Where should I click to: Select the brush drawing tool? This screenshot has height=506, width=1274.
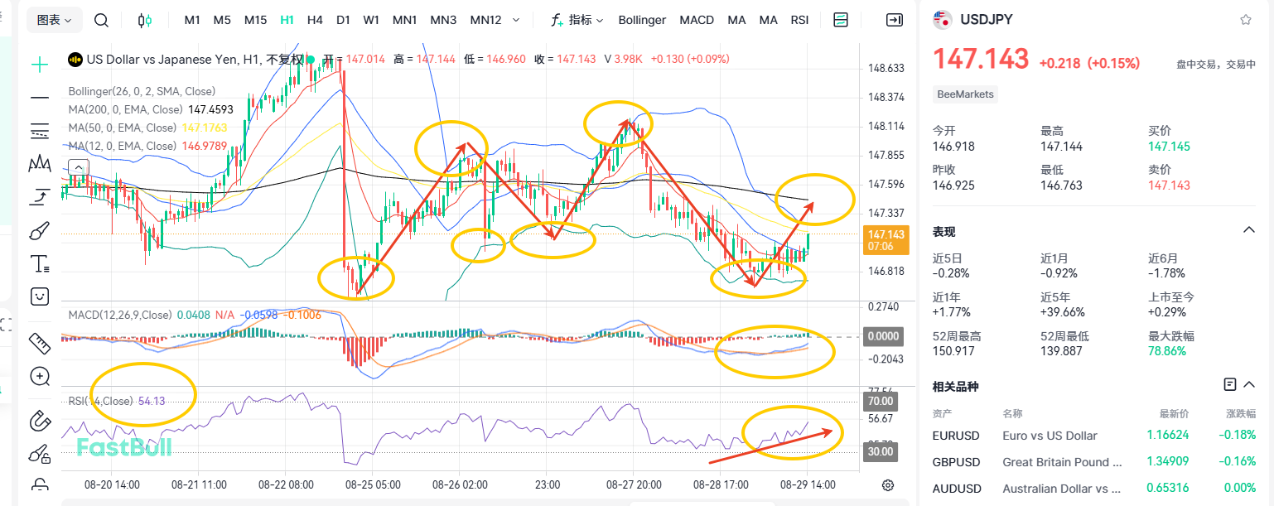coord(39,230)
